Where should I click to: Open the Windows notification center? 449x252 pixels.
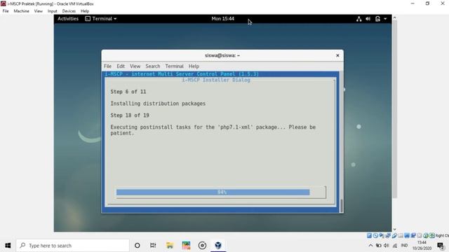pos(441,246)
